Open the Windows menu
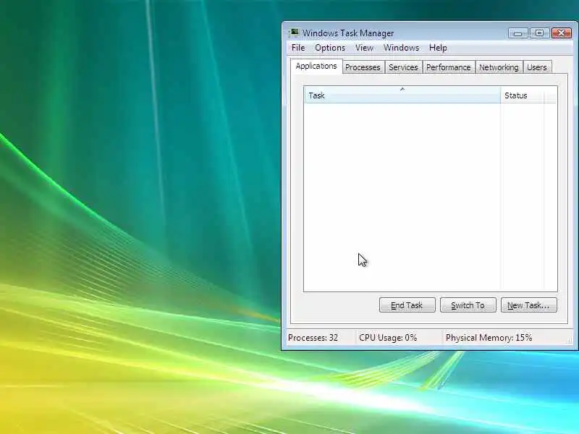 pos(401,48)
